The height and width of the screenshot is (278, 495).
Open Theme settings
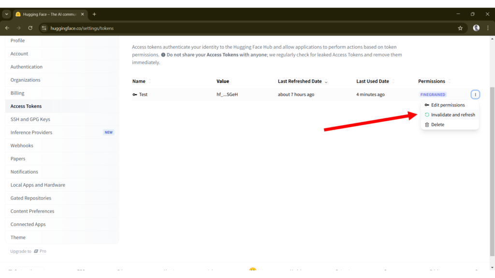click(x=62, y=237)
